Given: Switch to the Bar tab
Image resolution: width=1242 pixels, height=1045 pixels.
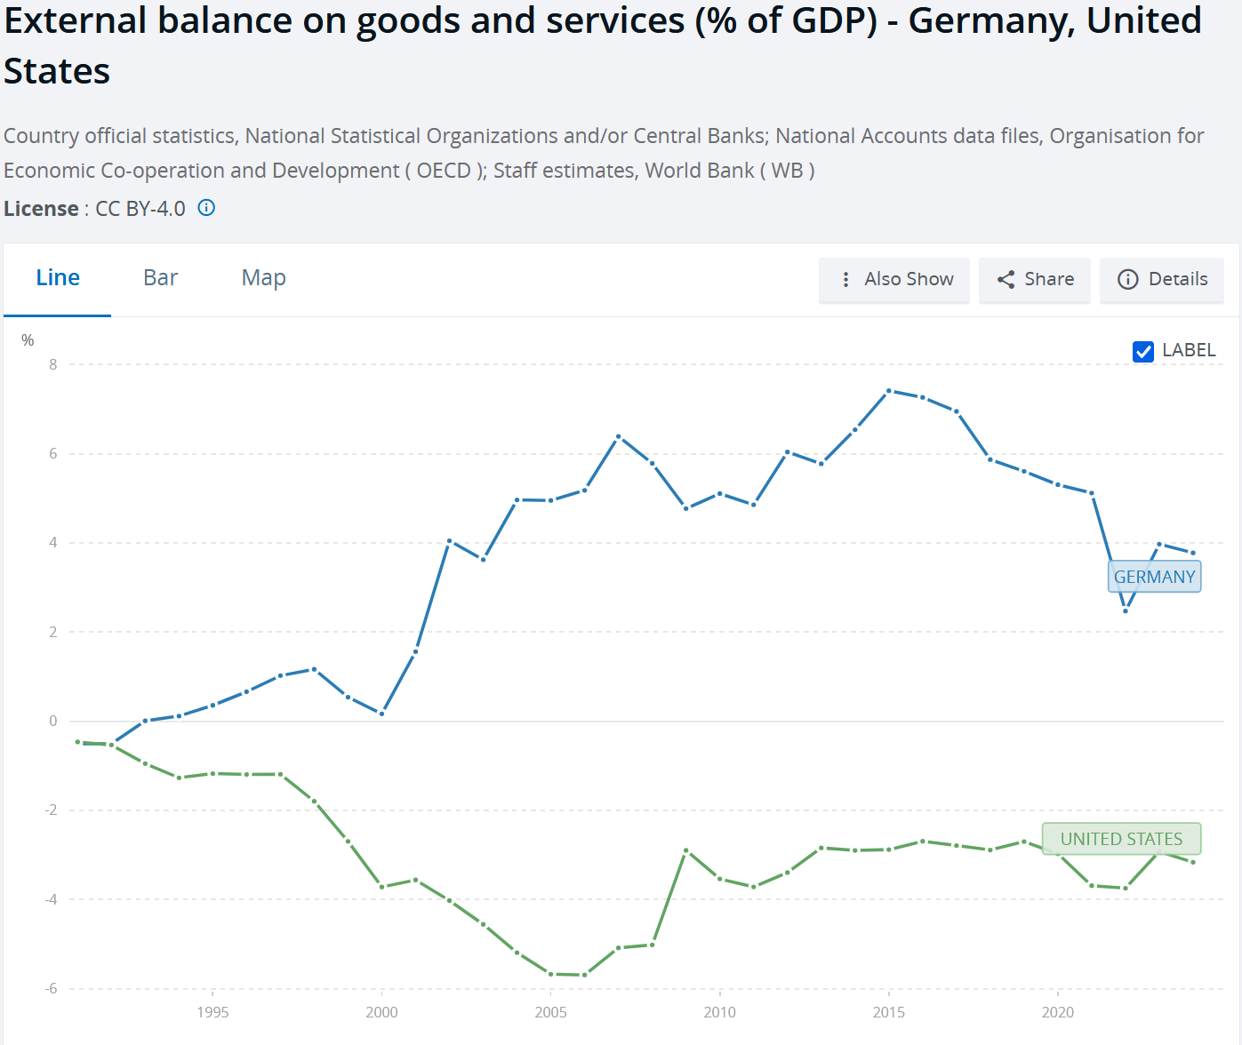Looking at the screenshot, I should [x=160, y=278].
